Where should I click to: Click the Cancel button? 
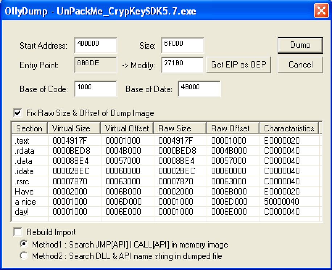point(300,65)
